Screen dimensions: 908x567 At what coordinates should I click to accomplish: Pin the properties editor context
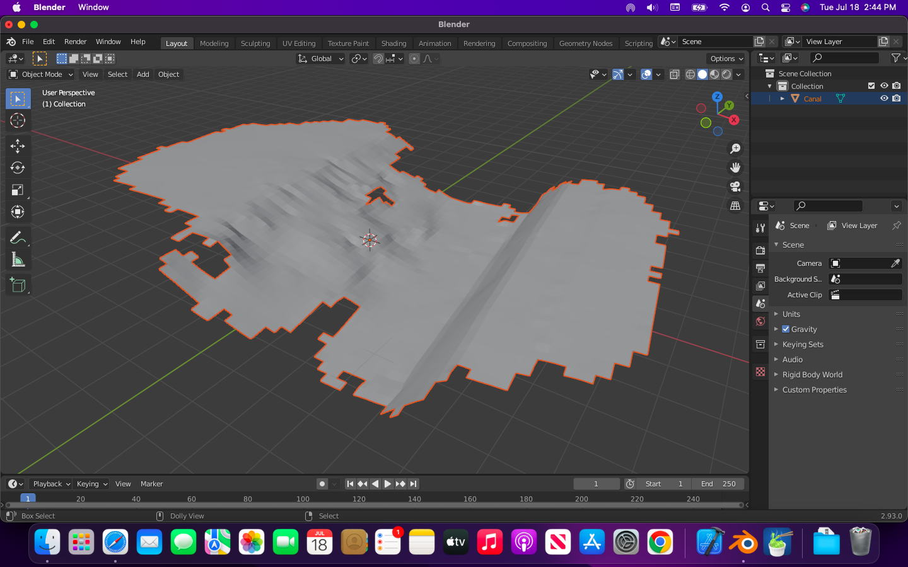tap(897, 226)
